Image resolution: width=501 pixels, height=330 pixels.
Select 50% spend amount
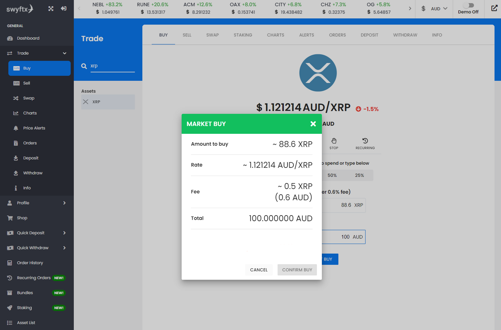(x=332, y=175)
